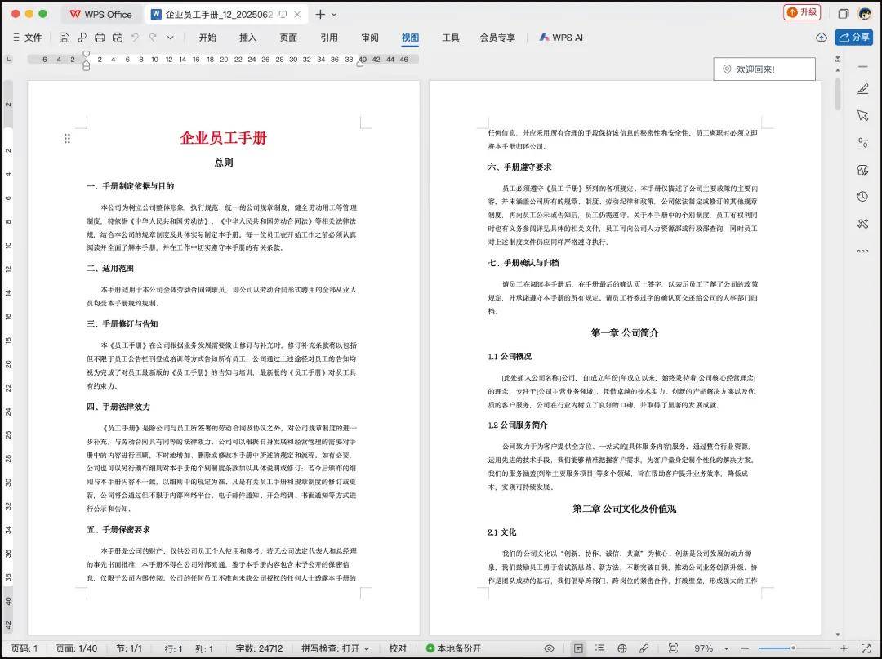This screenshot has height=659, width=882.
Task: Open the 插入 ribbon tab
Action: pyautogui.click(x=247, y=38)
